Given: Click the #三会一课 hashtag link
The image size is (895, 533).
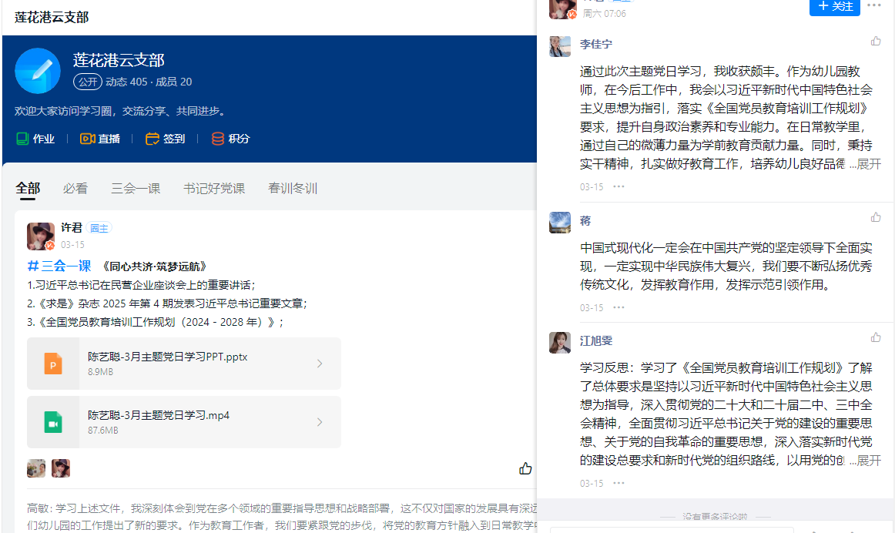Looking at the screenshot, I should pyautogui.click(x=59, y=266).
